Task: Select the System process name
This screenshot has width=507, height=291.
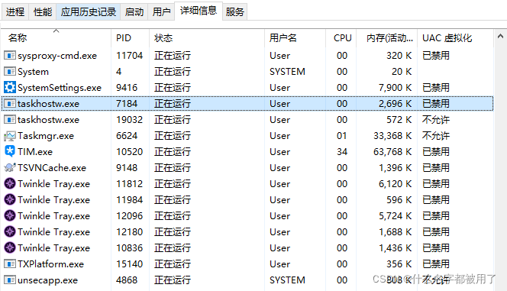Action: point(33,72)
